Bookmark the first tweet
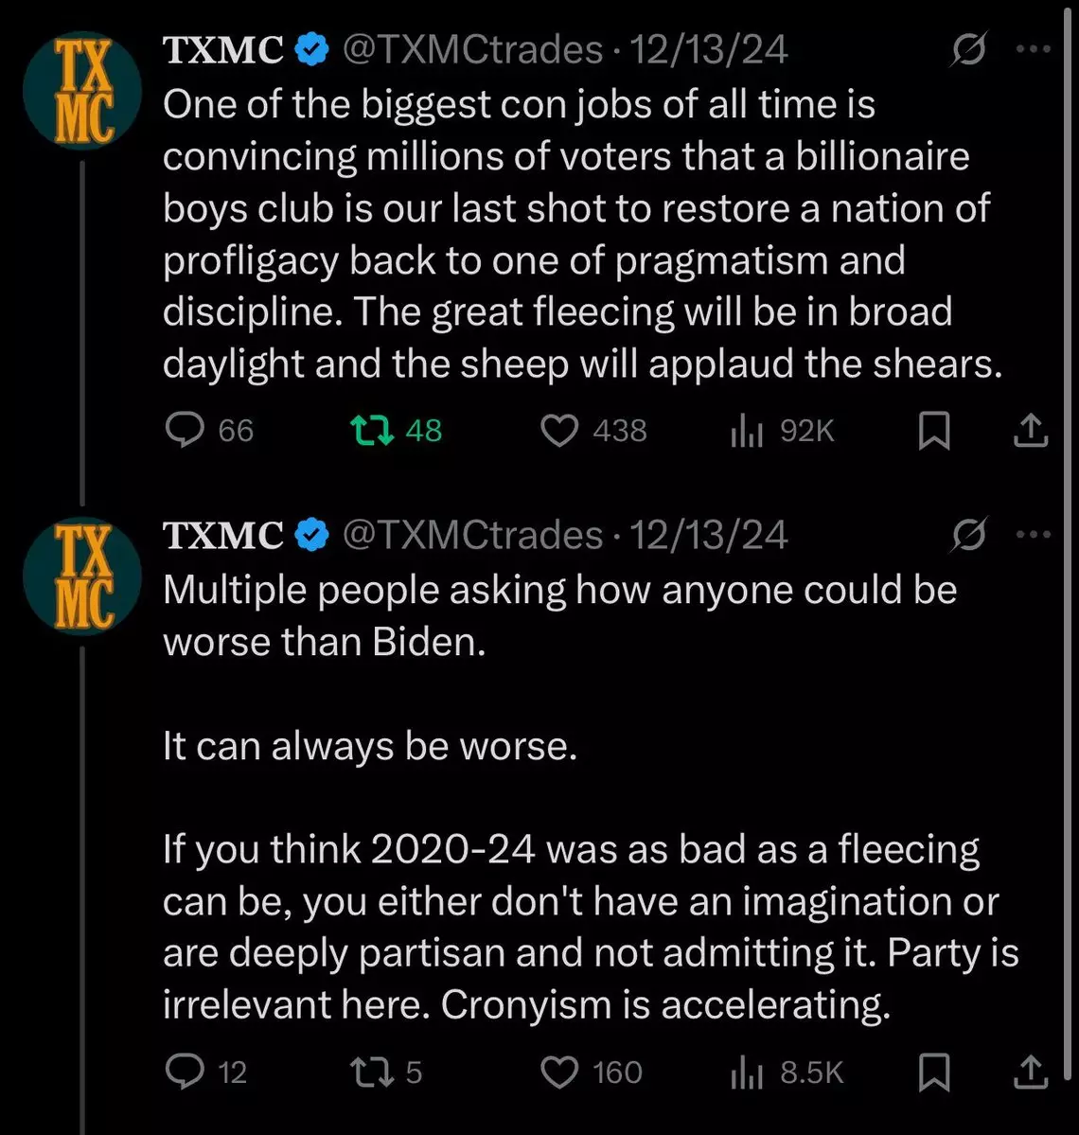 pos(934,431)
